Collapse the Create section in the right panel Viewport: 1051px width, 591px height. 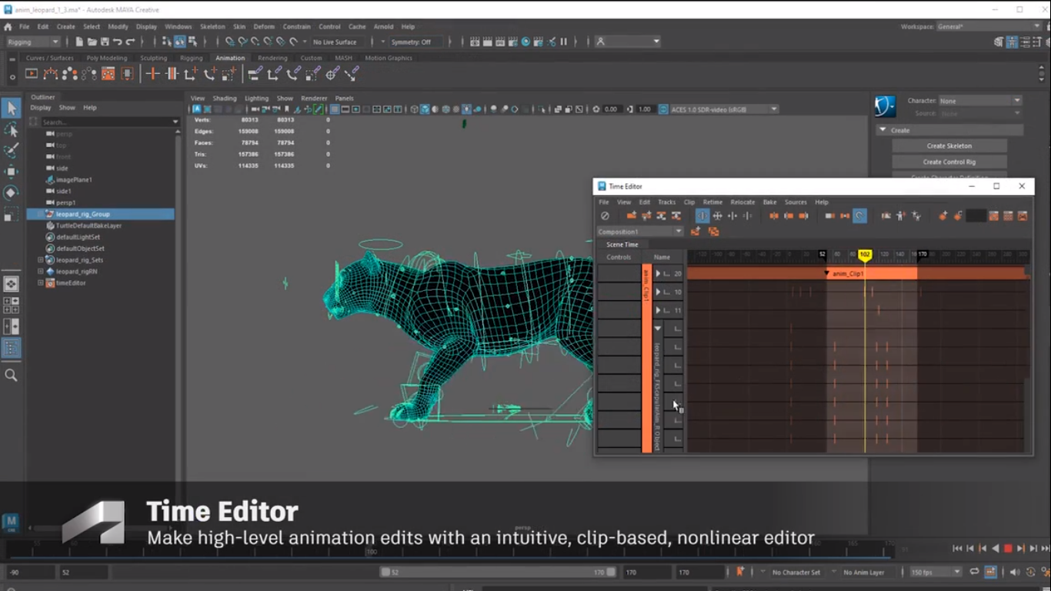(883, 130)
